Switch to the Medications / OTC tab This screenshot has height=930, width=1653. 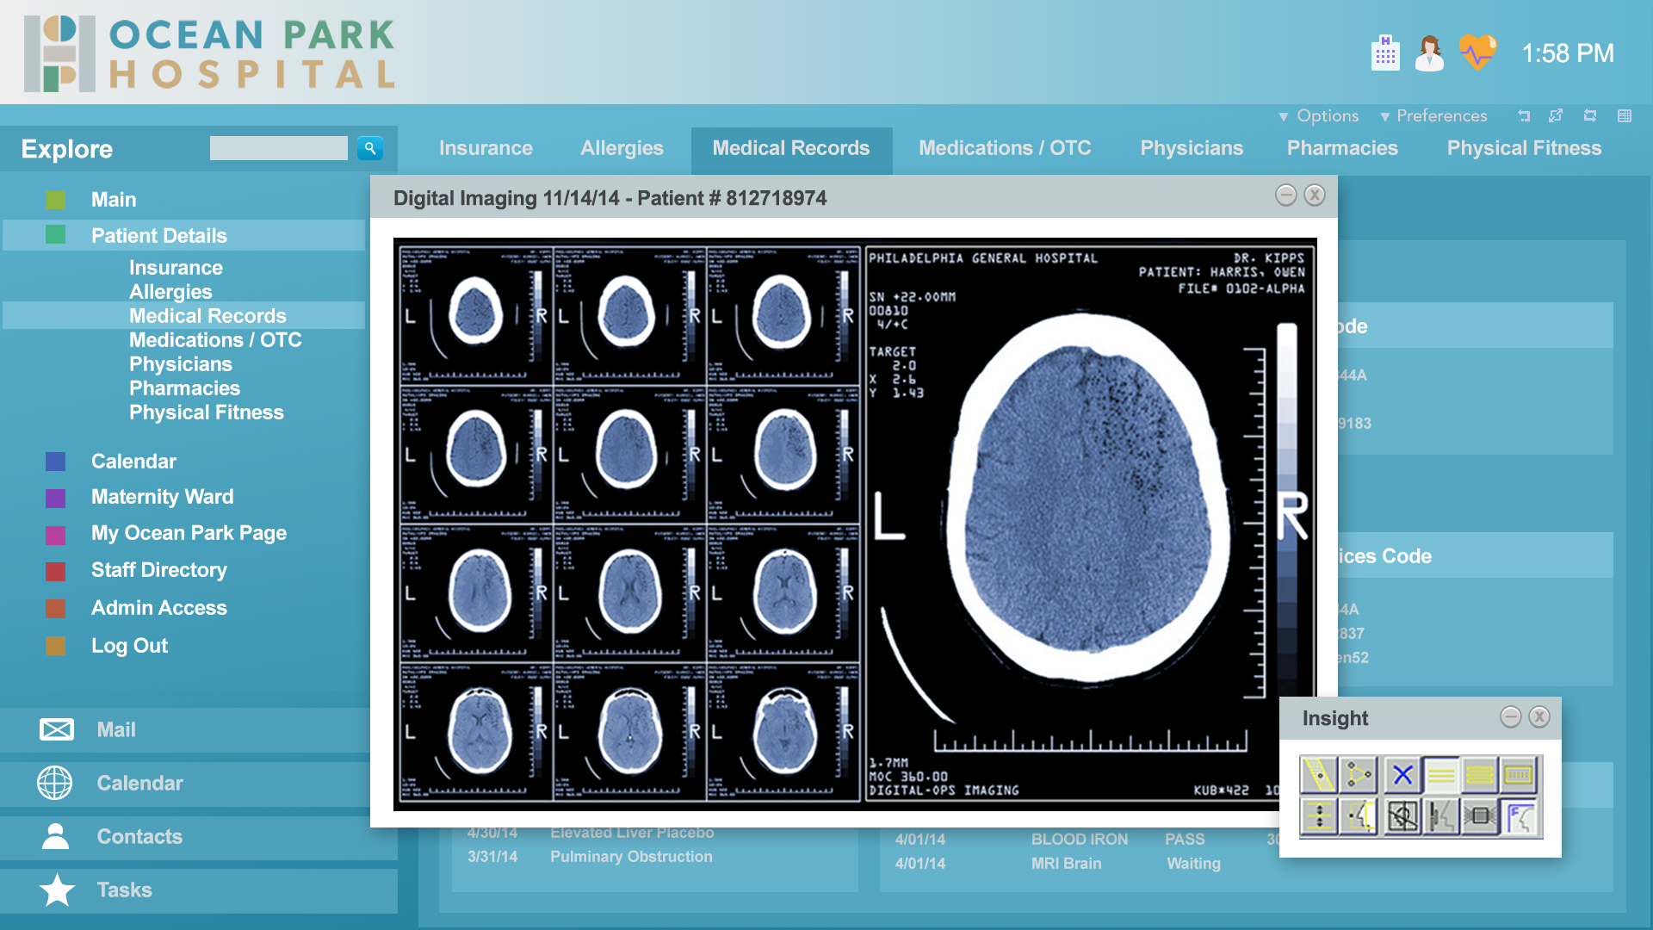click(1004, 148)
